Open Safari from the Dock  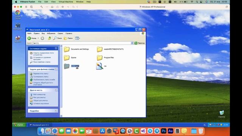tap(55, 131)
